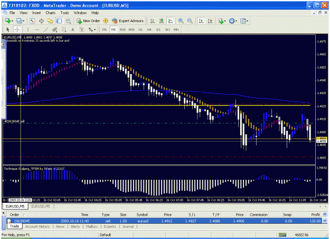Open the Charts menu
This screenshot has width=330, height=239.
(51, 13)
